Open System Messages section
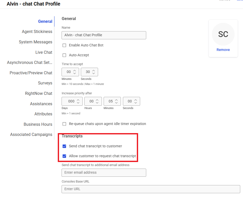The image size is (243, 197). [35, 42]
